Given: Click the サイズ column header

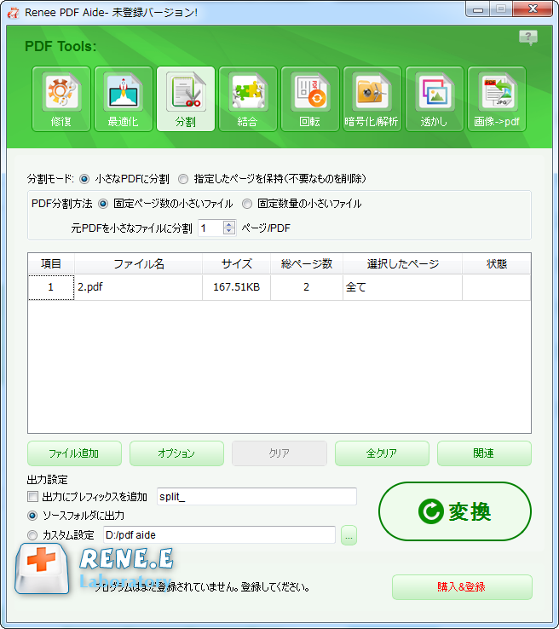Looking at the screenshot, I should tap(237, 263).
